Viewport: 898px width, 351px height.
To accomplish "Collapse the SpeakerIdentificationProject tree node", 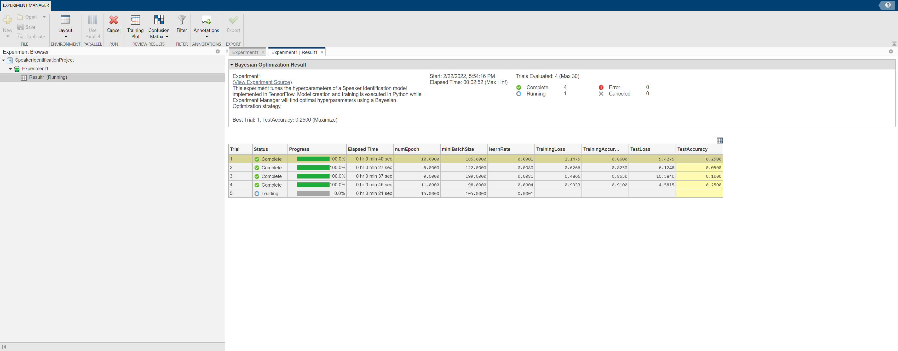I will point(3,60).
